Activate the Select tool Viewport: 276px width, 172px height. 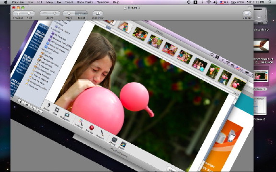tap(81, 13)
